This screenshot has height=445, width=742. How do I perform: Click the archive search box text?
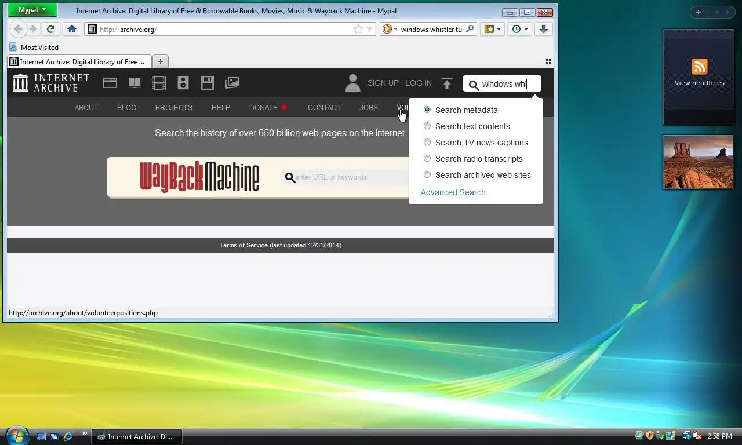tap(504, 84)
